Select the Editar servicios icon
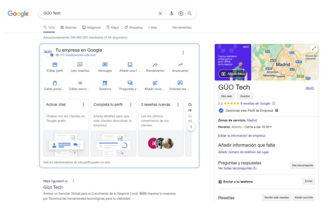The width and height of the screenshot is (328, 220). coord(79,83)
